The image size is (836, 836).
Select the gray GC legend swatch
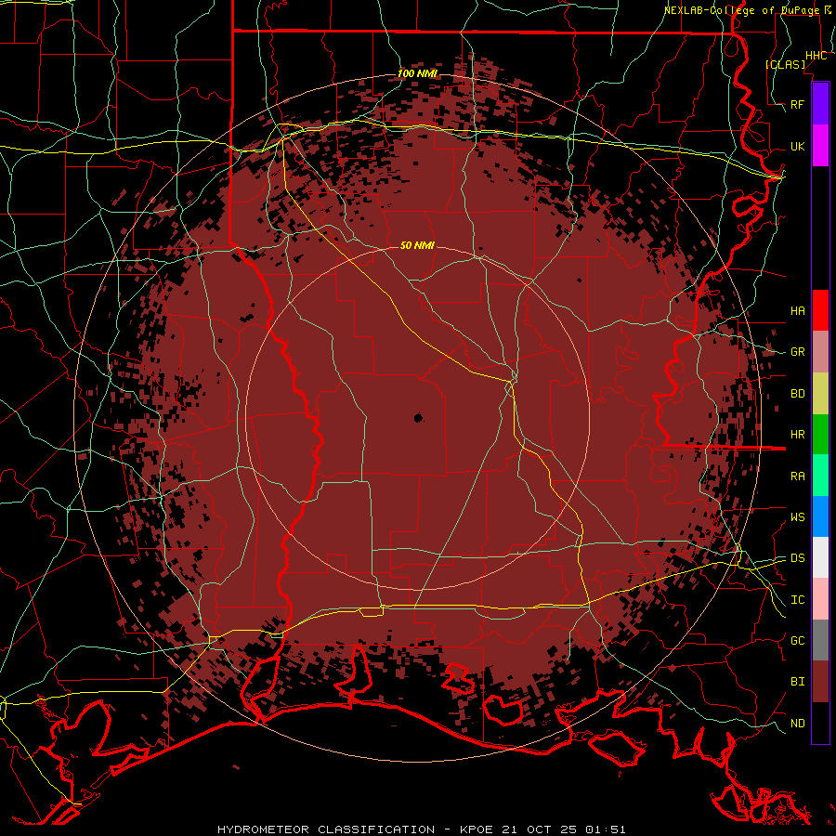tap(820, 640)
